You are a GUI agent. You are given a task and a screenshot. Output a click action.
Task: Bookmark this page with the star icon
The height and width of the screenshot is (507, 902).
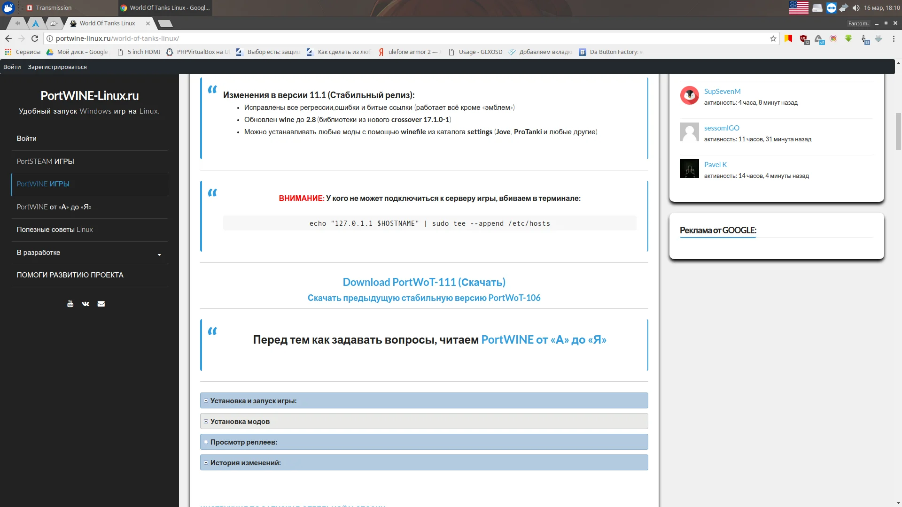pyautogui.click(x=773, y=38)
